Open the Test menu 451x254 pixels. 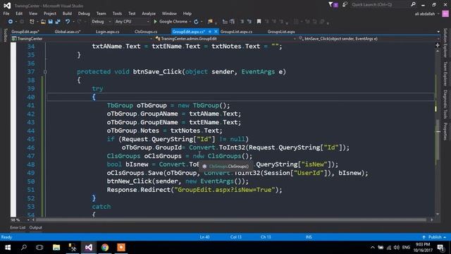132,13
